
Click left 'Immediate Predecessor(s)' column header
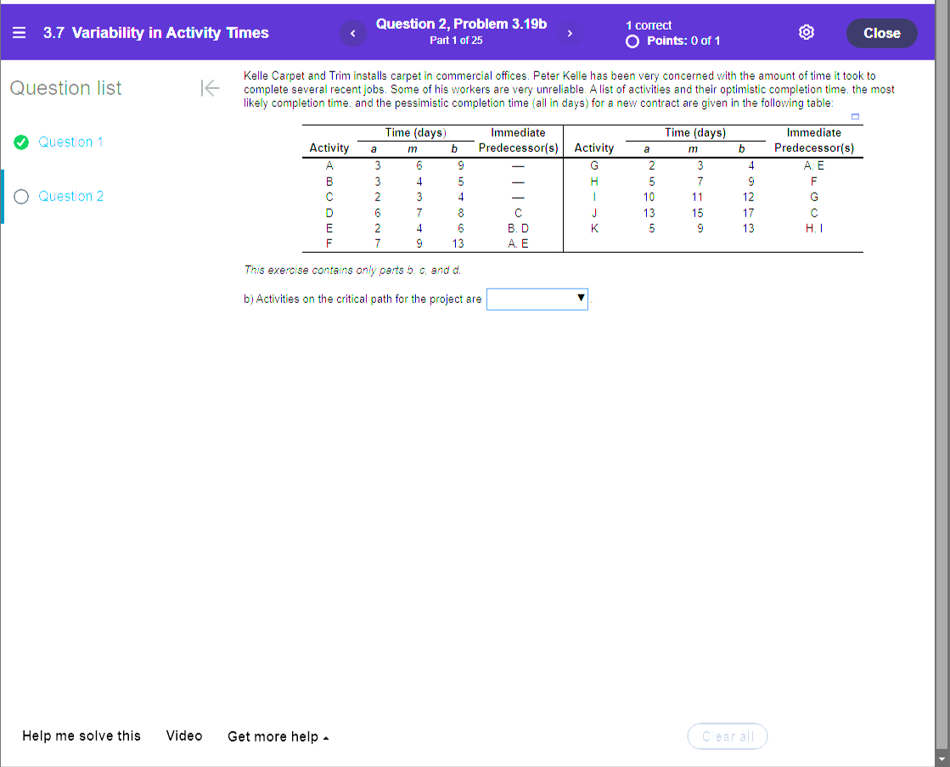(x=518, y=141)
